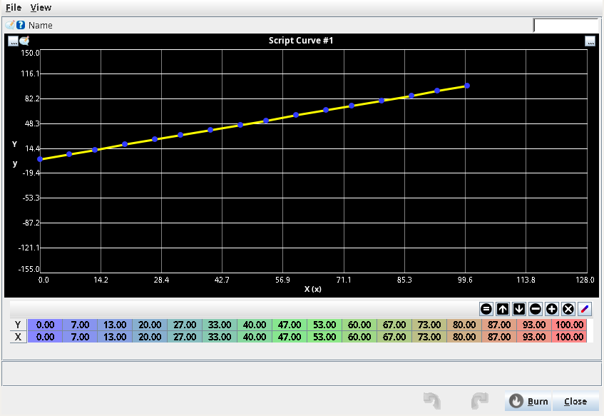The height and width of the screenshot is (416, 604).
Task: Select the curve point at X 93
Action: point(437,91)
